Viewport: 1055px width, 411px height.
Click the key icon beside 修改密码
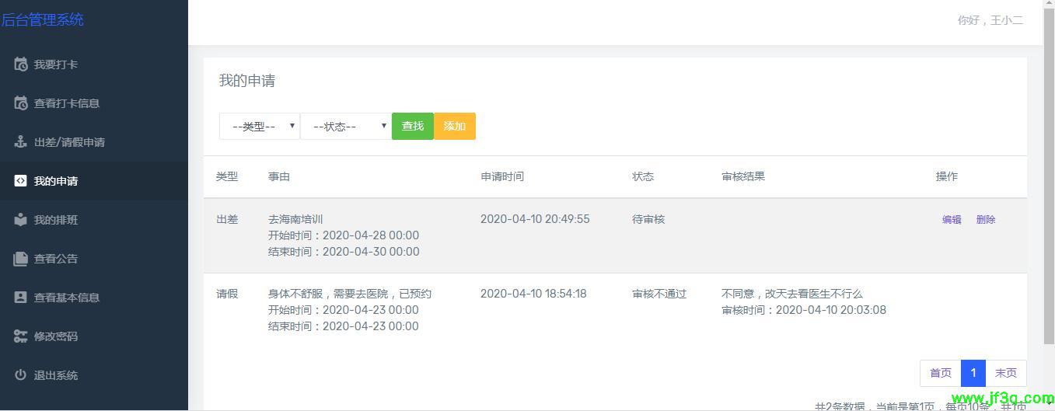pyautogui.click(x=21, y=336)
